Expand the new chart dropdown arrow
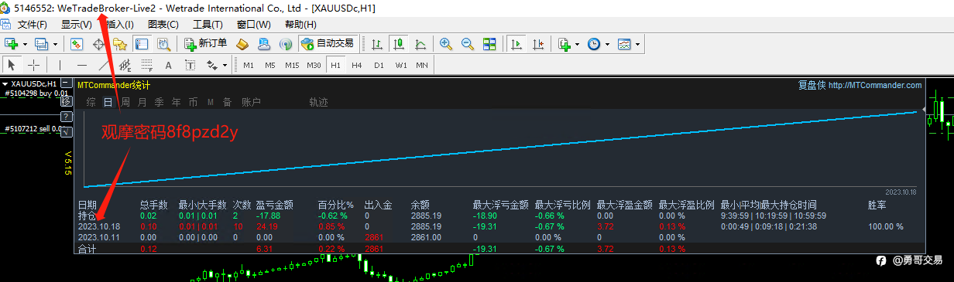Image resolution: width=954 pixels, height=282 pixels. pyautogui.click(x=25, y=44)
